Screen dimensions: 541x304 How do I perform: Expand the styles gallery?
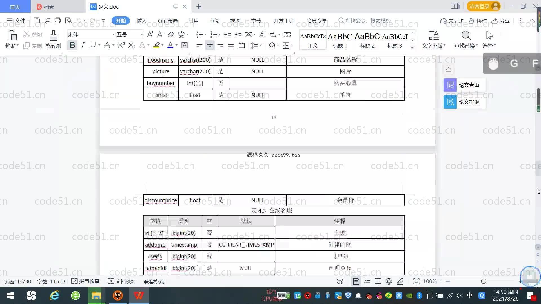click(x=413, y=47)
